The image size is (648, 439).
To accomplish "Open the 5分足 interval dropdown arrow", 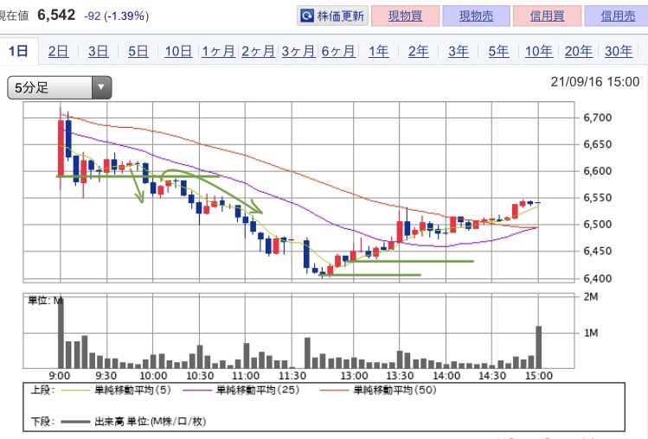I will tap(101, 87).
